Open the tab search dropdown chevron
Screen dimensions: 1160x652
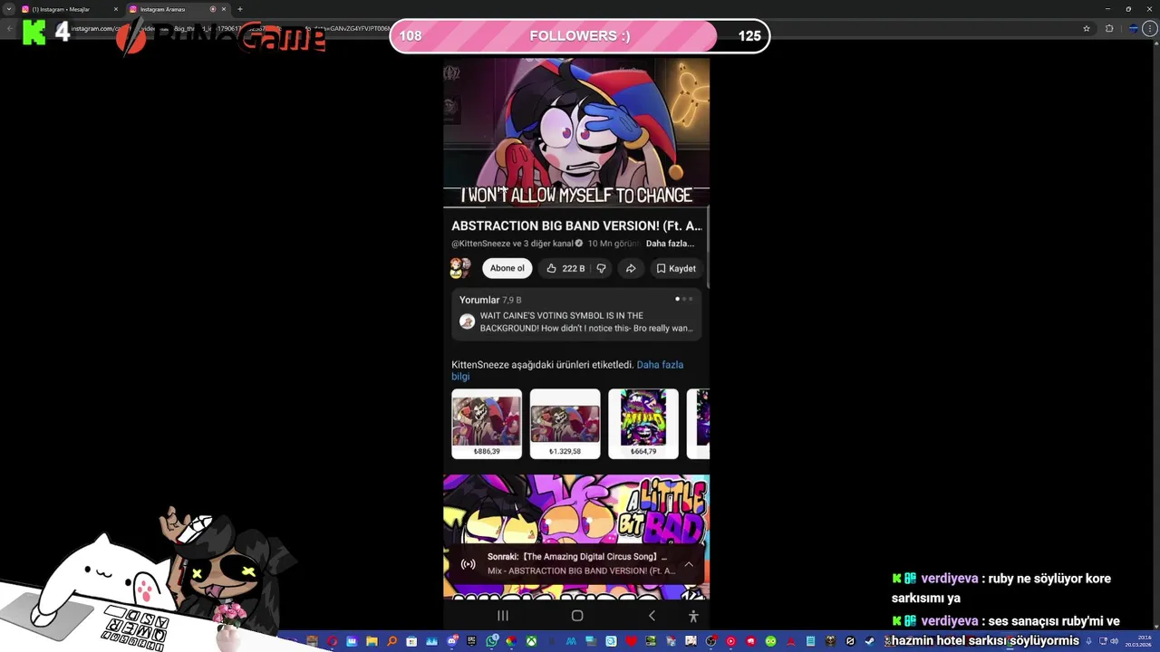pyautogui.click(x=9, y=9)
